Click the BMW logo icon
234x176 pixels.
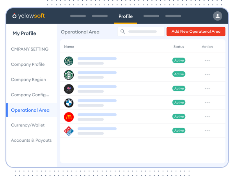[69, 103]
